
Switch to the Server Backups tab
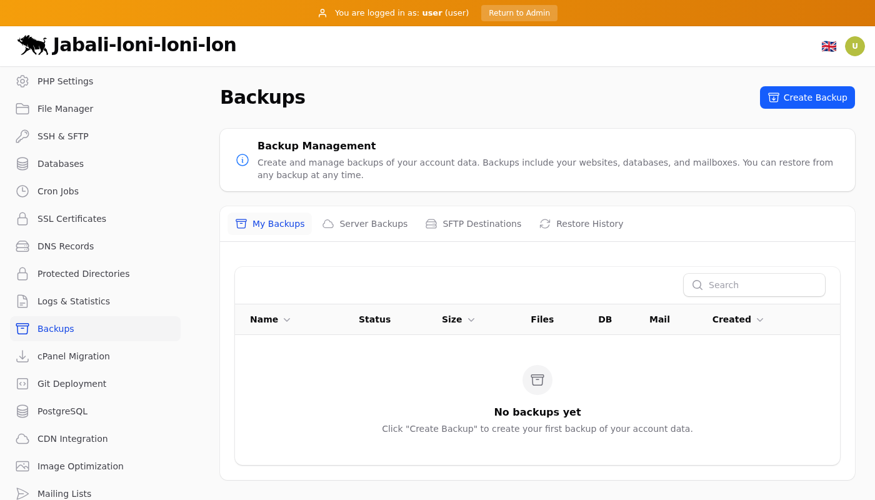coord(365,224)
